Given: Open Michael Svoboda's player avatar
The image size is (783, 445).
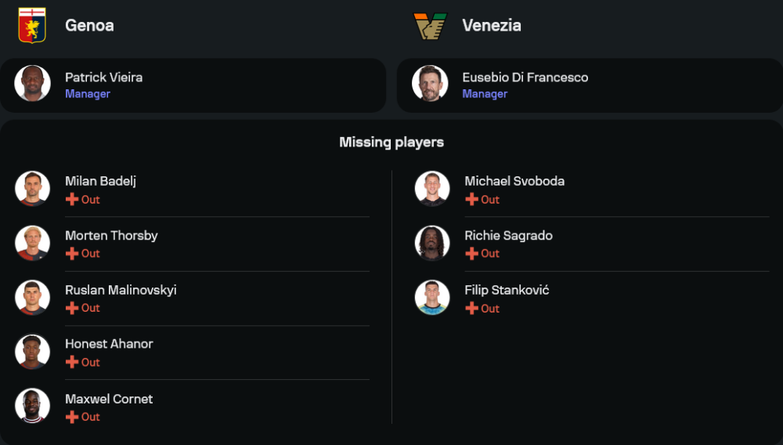Looking at the screenshot, I should [x=432, y=189].
